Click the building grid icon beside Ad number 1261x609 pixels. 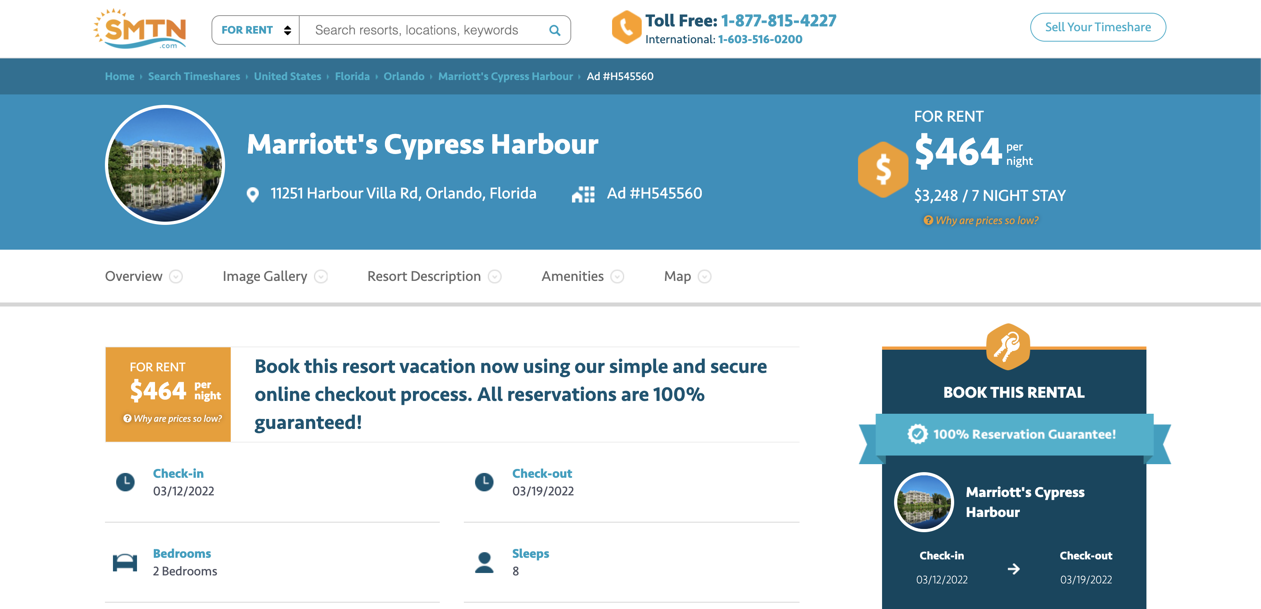click(583, 194)
